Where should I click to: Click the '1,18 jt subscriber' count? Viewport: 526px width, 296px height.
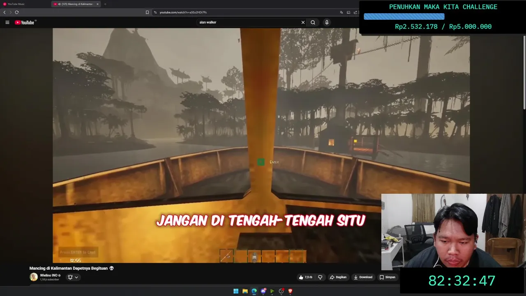tap(50, 280)
